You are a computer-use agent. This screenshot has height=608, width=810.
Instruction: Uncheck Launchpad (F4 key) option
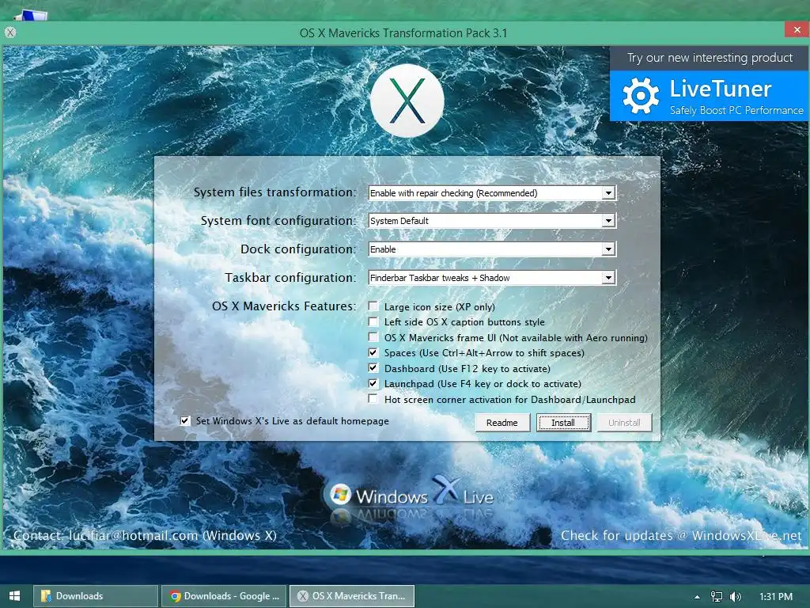point(373,384)
